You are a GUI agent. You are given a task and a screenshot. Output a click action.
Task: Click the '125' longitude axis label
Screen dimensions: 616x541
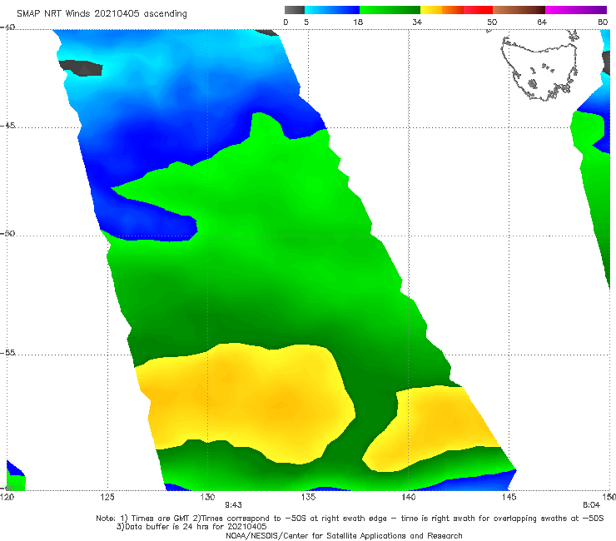tap(107, 498)
